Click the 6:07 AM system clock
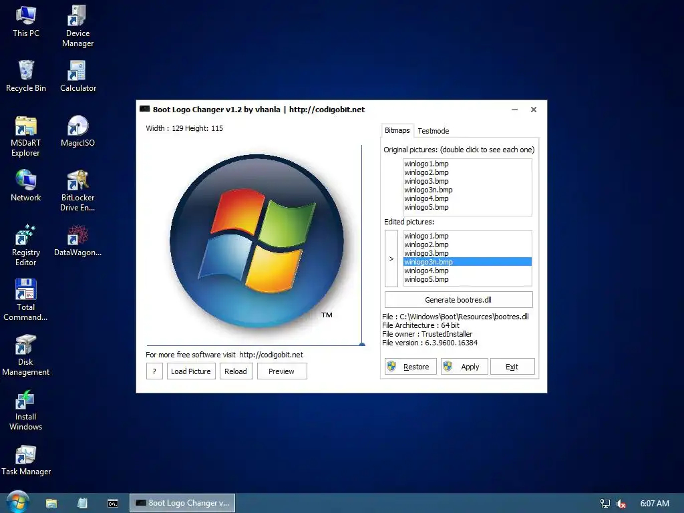Image resolution: width=684 pixels, height=513 pixels. point(655,504)
